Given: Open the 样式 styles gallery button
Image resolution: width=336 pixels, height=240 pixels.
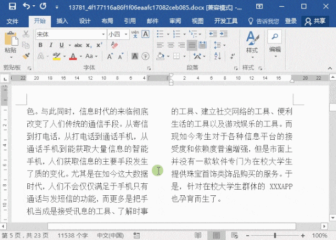Looking at the screenshot, I should [x=252, y=45].
